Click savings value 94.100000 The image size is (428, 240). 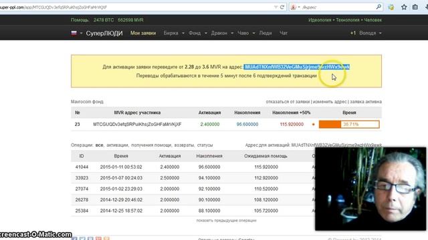click(209, 178)
